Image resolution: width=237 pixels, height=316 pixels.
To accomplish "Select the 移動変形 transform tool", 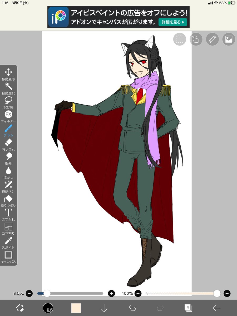I will tap(8, 75).
